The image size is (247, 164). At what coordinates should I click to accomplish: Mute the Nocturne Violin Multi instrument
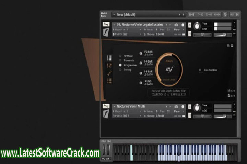[190, 115]
